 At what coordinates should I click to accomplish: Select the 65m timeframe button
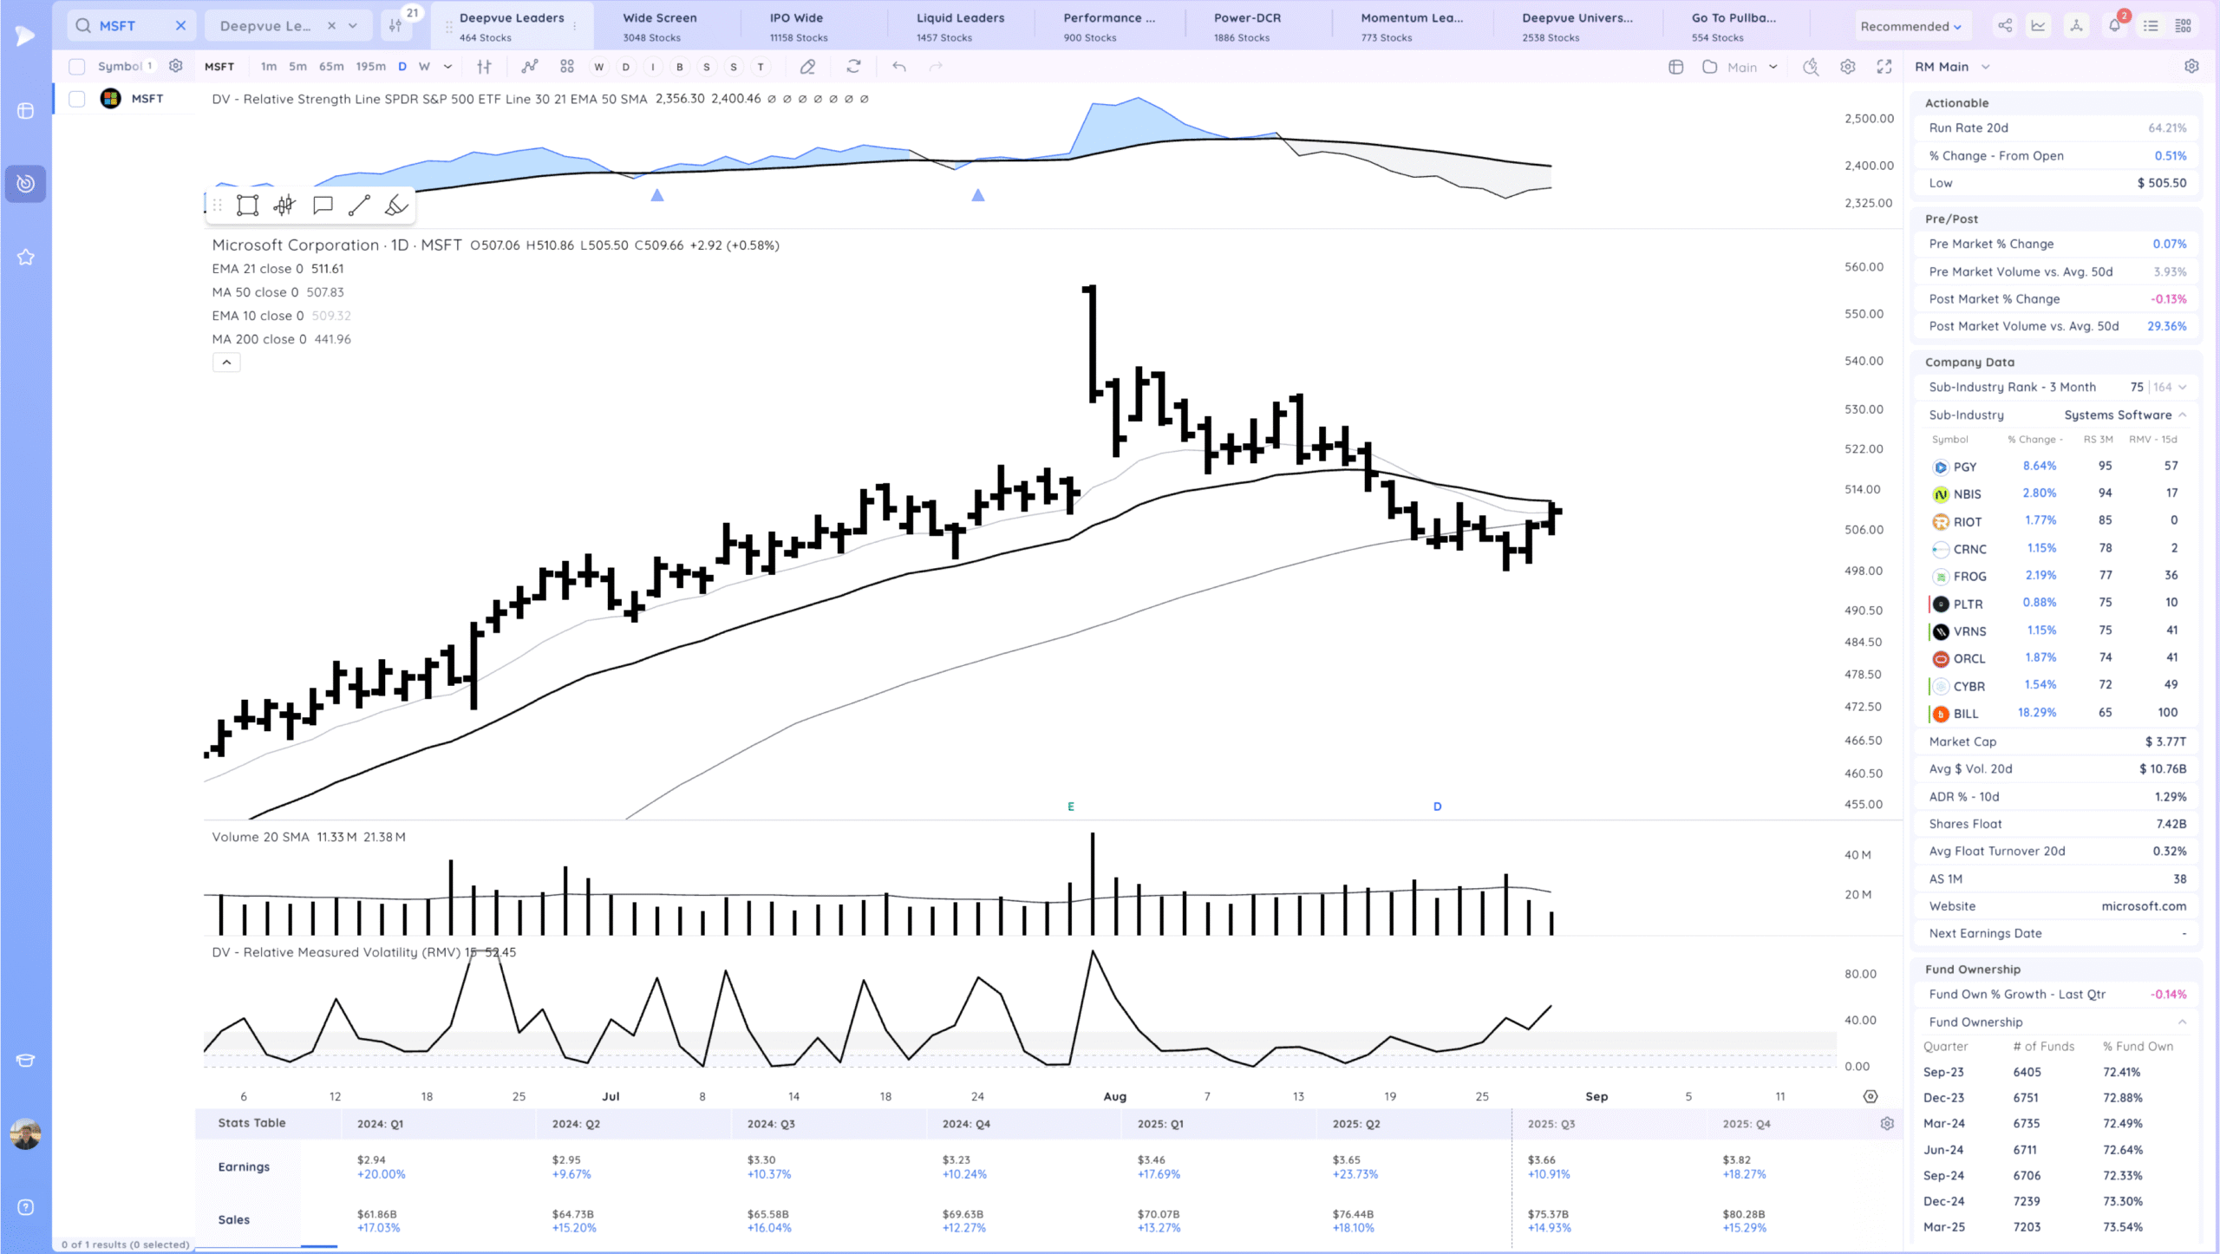click(331, 67)
